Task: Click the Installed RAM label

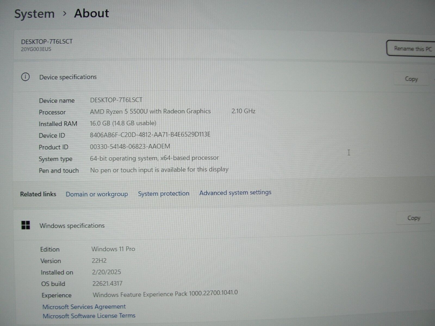Action: click(x=58, y=124)
